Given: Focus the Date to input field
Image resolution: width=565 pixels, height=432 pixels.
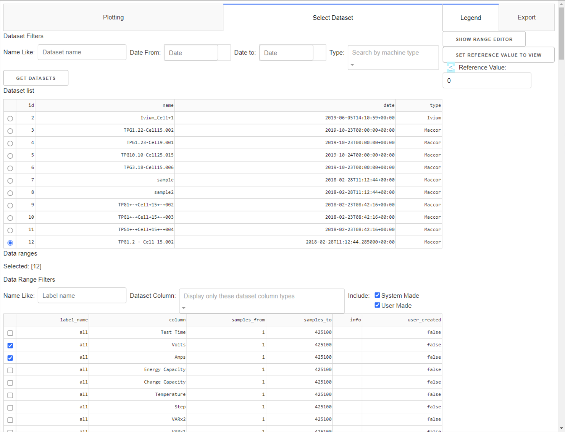Looking at the screenshot, I should pyautogui.click(x=286, y=53).
